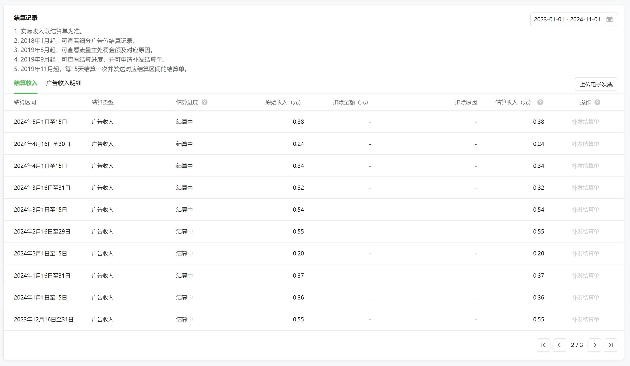Go to previous page of records
The width and height of the screenshot is (630, 366).
point(559,345)
